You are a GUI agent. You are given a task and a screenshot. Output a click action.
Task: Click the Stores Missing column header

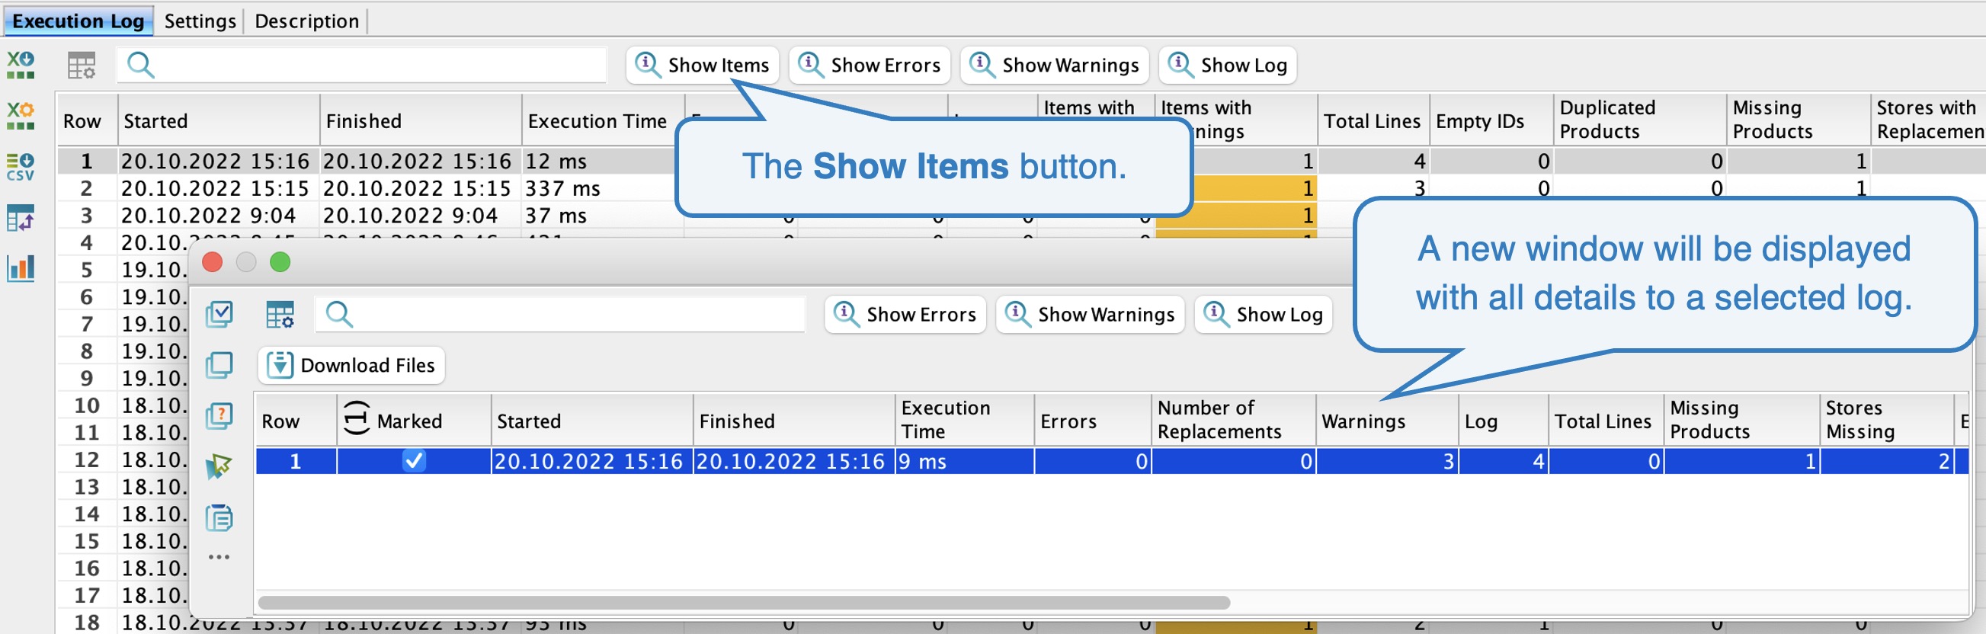click(1888, 421)
